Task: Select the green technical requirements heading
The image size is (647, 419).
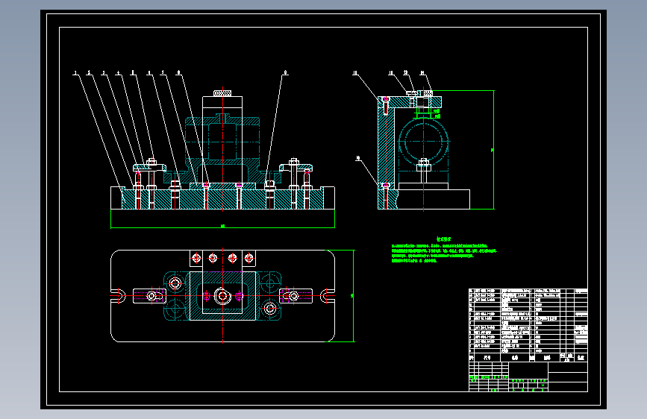Action: tap(444, 239)
